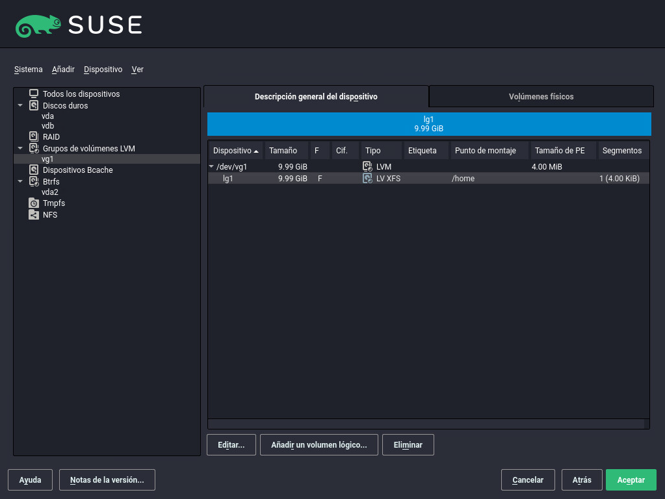Viewport: 665px width, 499px height.
Task: Click the RAID icon in sidebar
Action: click(34, 137)
